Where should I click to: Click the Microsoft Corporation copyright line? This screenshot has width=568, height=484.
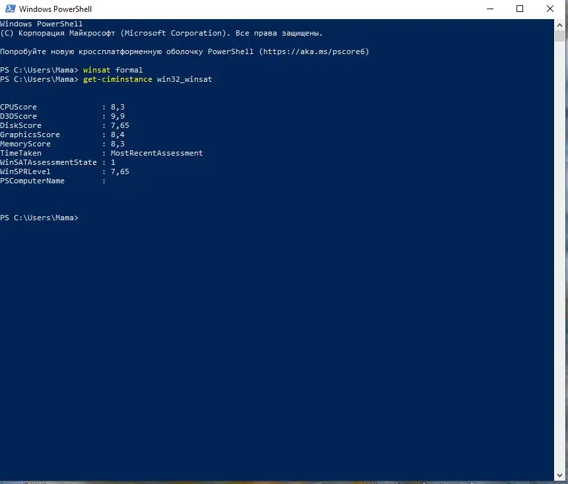(161, 33)
